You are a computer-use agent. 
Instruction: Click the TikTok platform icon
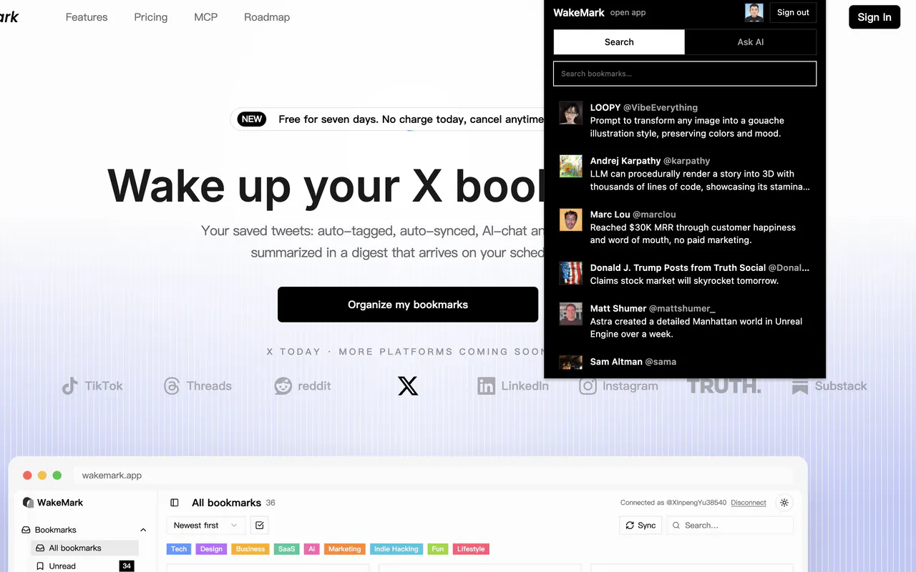pos(70,386)
